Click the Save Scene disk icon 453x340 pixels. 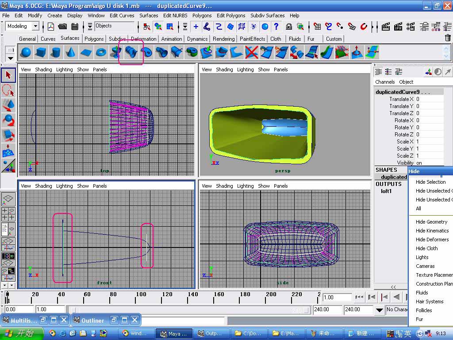pos(75,27)
